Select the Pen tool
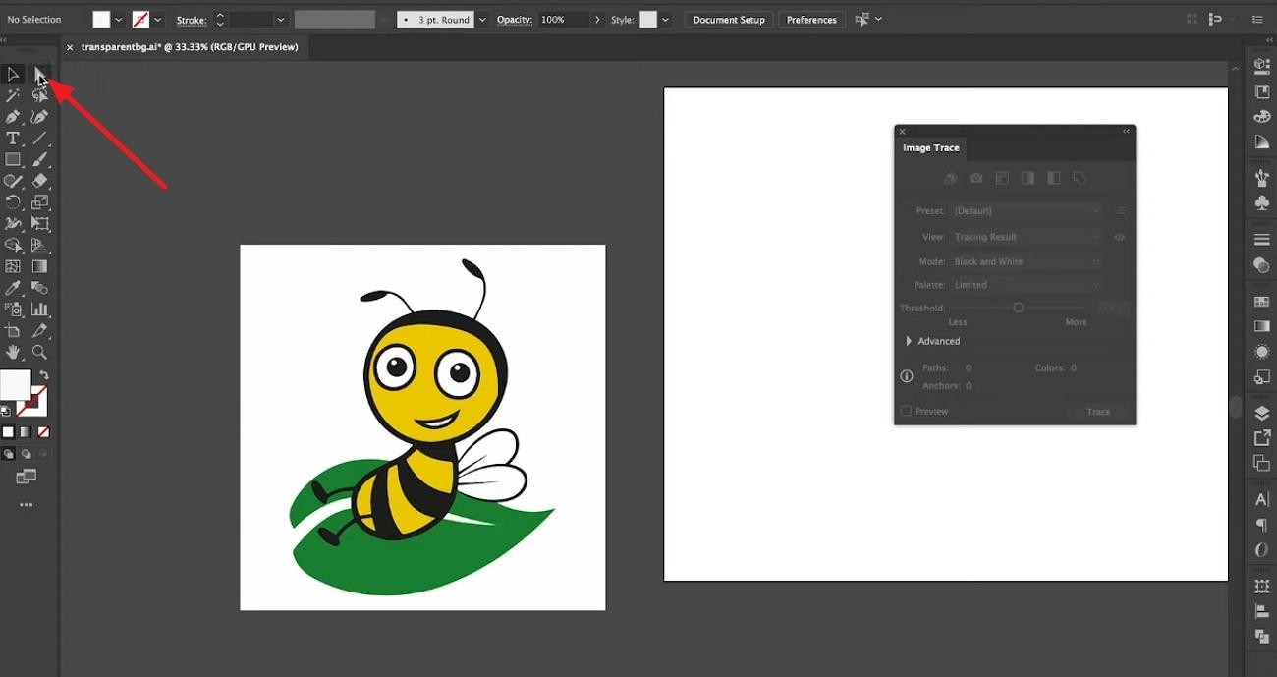Viewport: 1277px width, 677px height. (13, 117)
